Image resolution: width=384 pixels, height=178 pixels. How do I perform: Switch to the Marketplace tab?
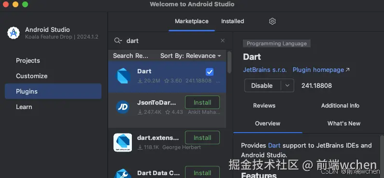point(191,21)
